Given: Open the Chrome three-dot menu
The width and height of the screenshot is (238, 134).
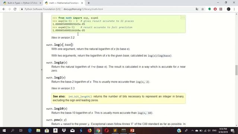Looking at the screenshot, I should 234,9.
